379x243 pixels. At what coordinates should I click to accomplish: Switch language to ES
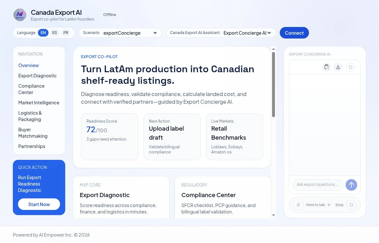coord(55,33)
